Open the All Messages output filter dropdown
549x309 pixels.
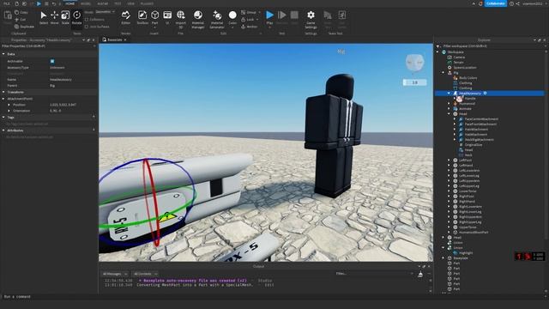coord(114,274)
